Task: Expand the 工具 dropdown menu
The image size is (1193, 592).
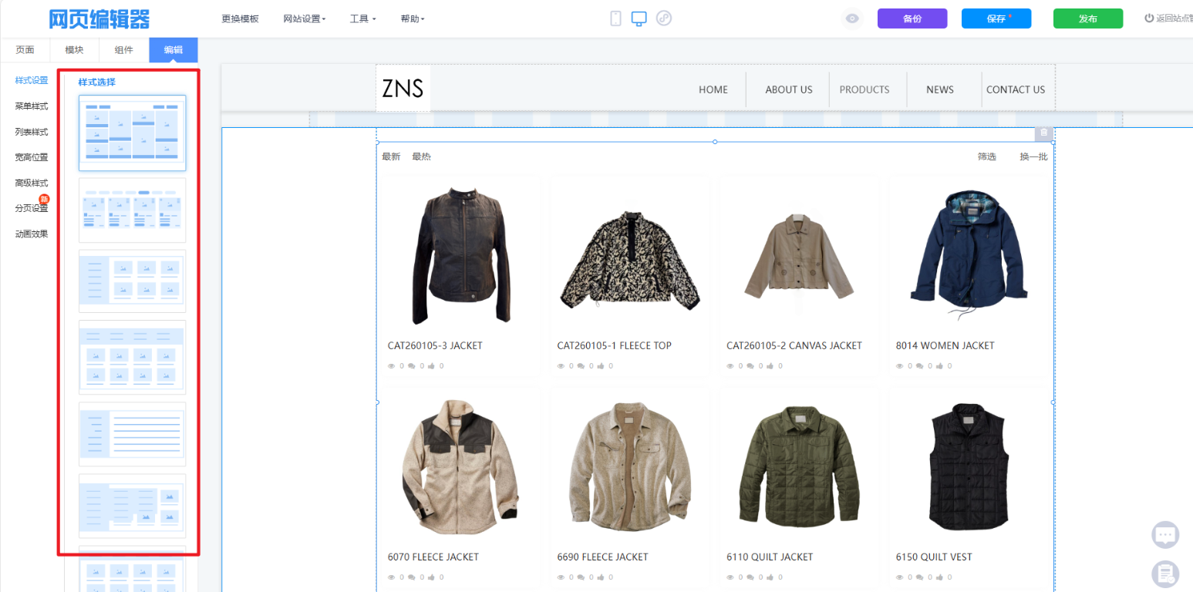Action: tap(362, 19)
